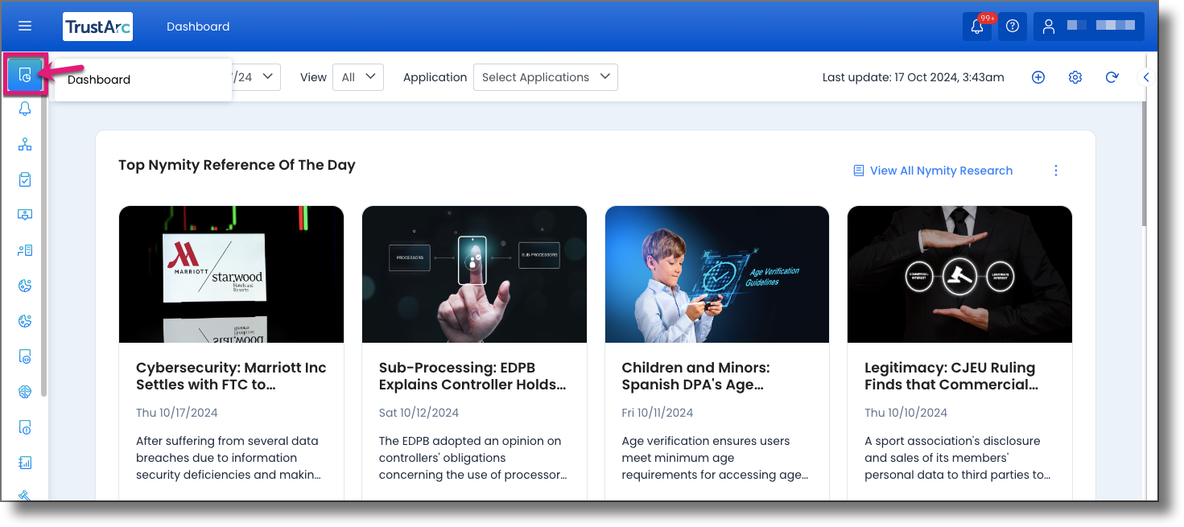Image resolution: width=1184 pixels, height=527 pixels.
Task: Expand the View dropdown set to All
Action: point(358,77)
